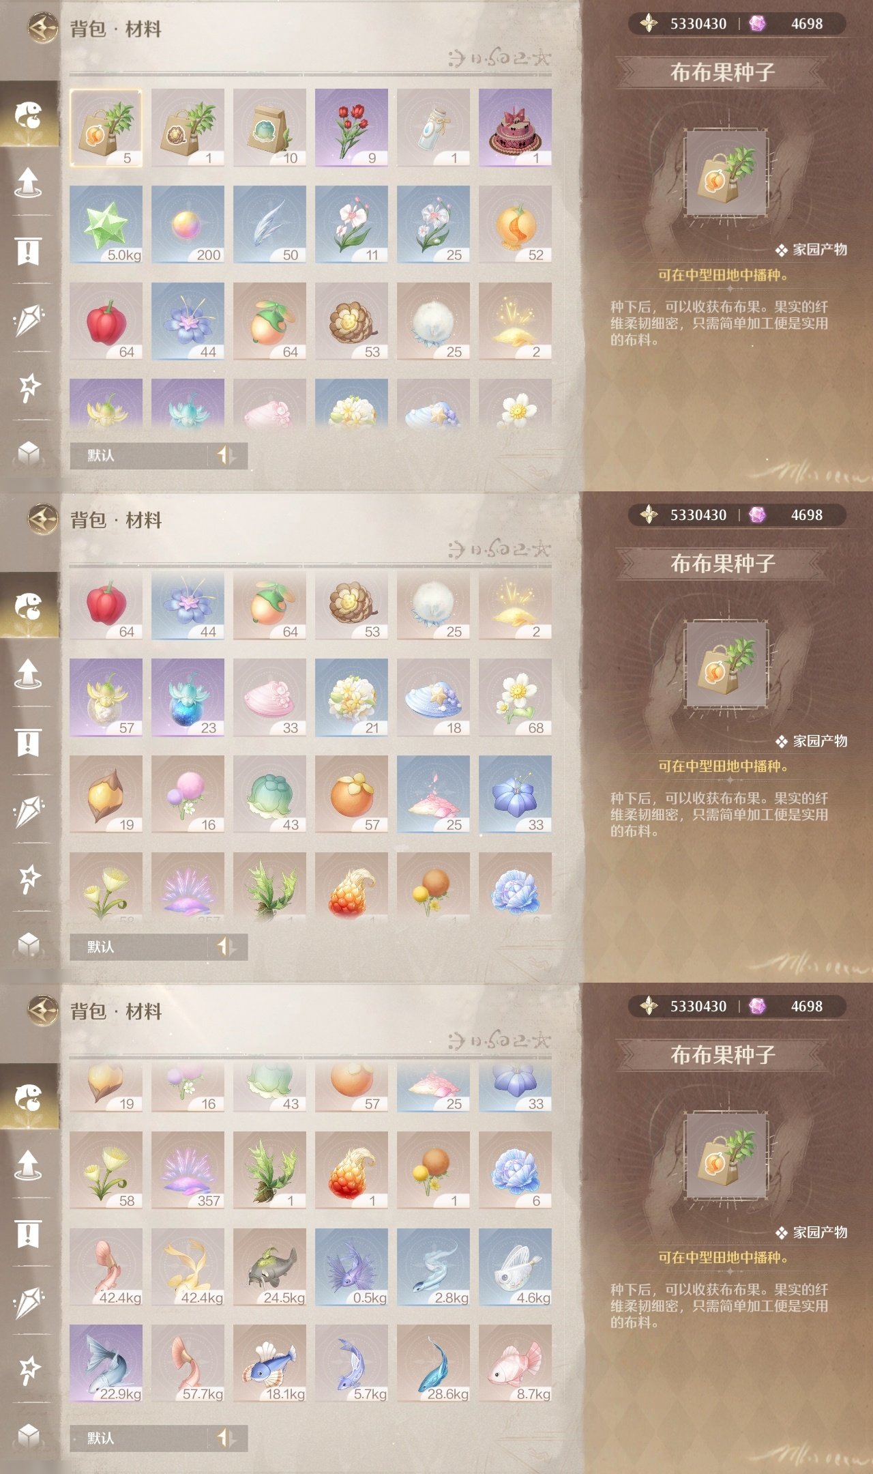Toggle sort order arrow beside 默认 in the middle backpack screen
873x1474 pixels.
coord(226,946)
